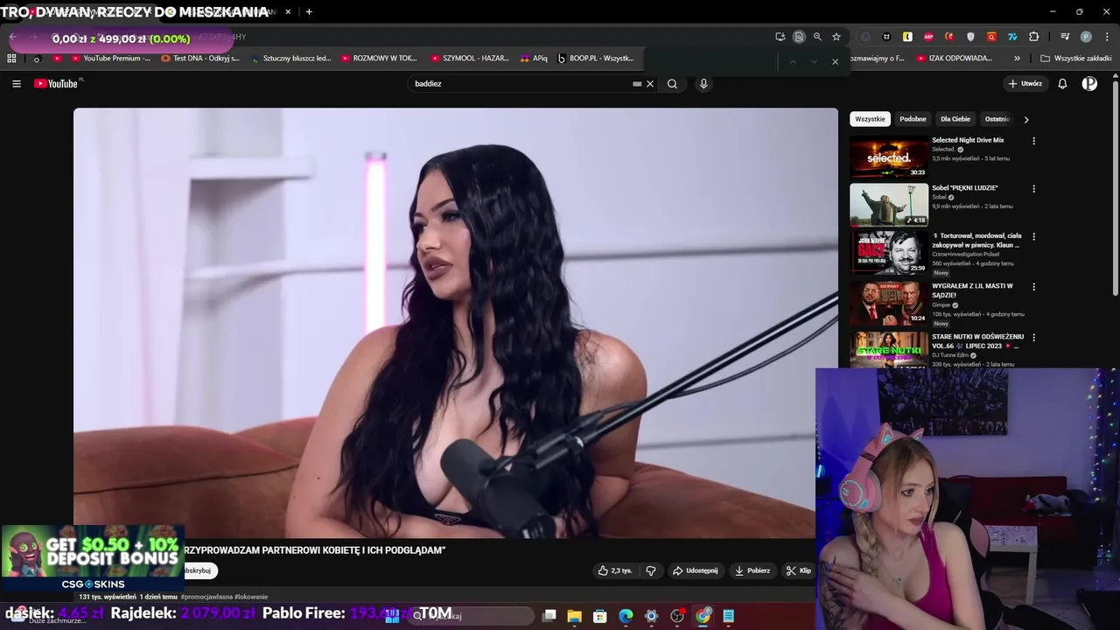Viewport: 1120px width, 630px height.
Task: Open the YouTube account avatar menu
Action: 1089,84
